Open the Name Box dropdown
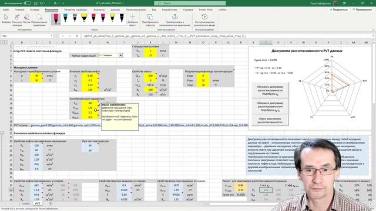 51,36
